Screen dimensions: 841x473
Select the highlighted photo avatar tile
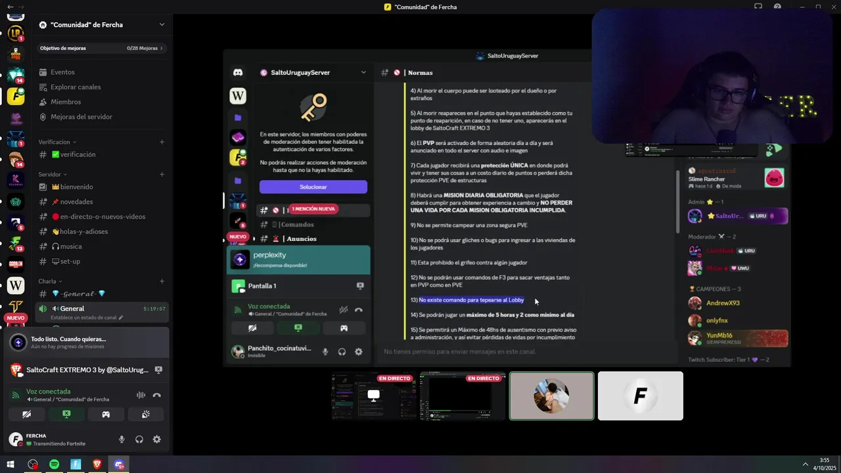click(552, 395)
